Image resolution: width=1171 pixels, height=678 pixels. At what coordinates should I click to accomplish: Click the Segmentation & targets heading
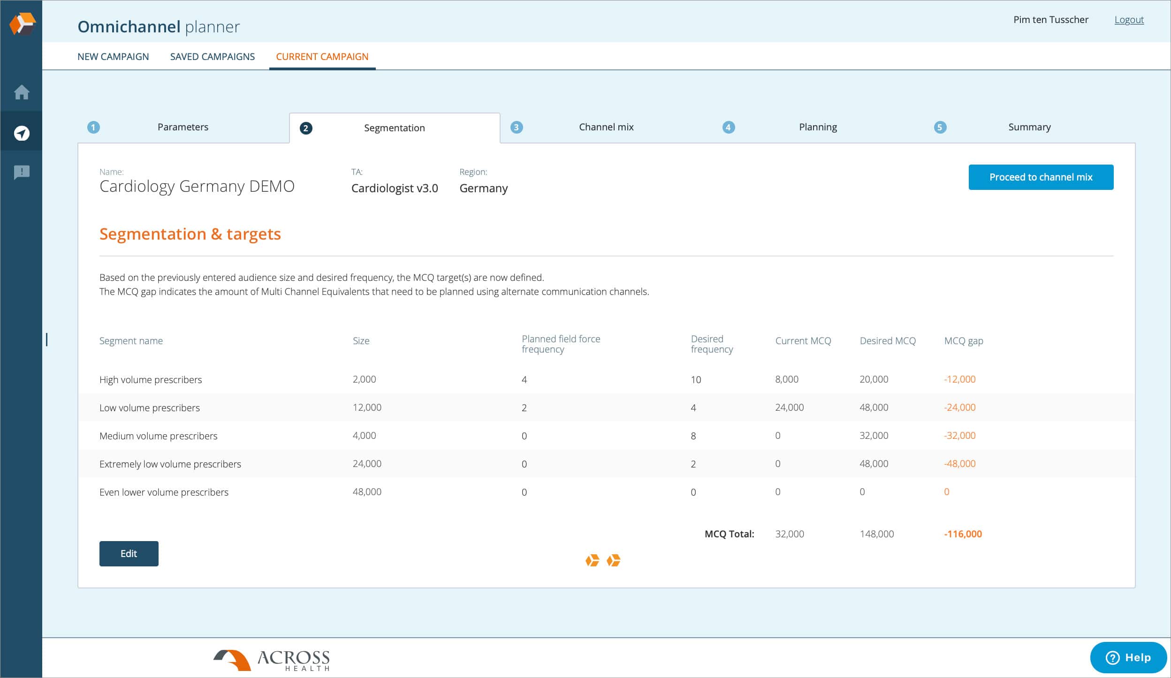[190, 234]
